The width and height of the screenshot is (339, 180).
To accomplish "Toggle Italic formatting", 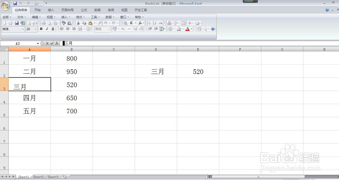I will click(47, 29).
